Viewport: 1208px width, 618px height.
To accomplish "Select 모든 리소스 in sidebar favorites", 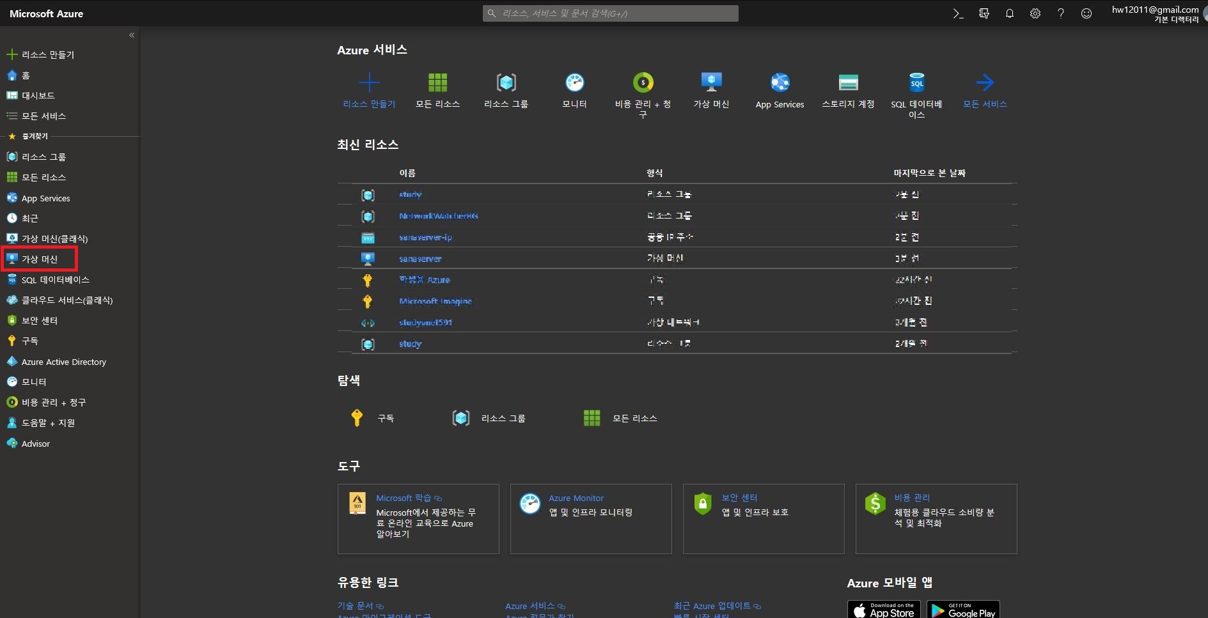I will point(36,178).
